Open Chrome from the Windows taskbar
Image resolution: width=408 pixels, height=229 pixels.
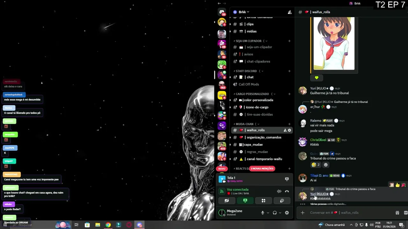(x=108, y=225)
